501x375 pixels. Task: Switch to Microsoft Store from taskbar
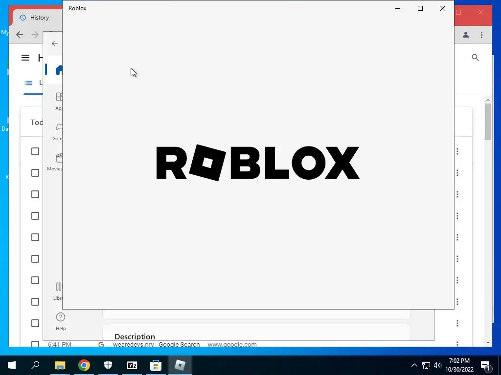click(x=156, y=365)
